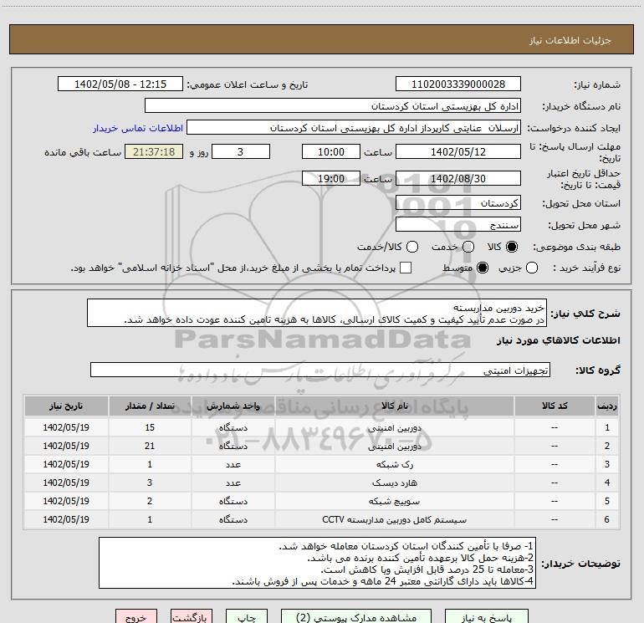Click the remaining days field showing 3

pyautogui.click(x=241, y=151)
